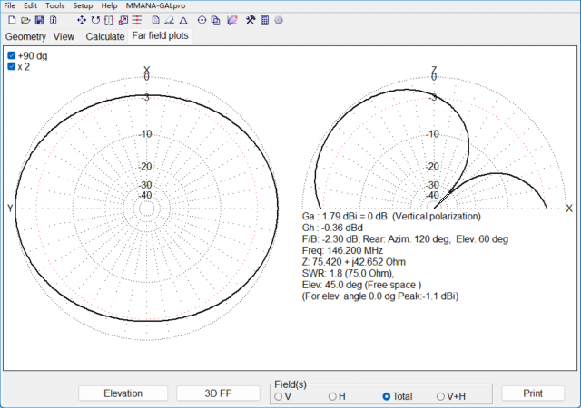Click the New file icon
This screenshot has width=581, height=408.
pyautogui.click(x=12, y=20)
